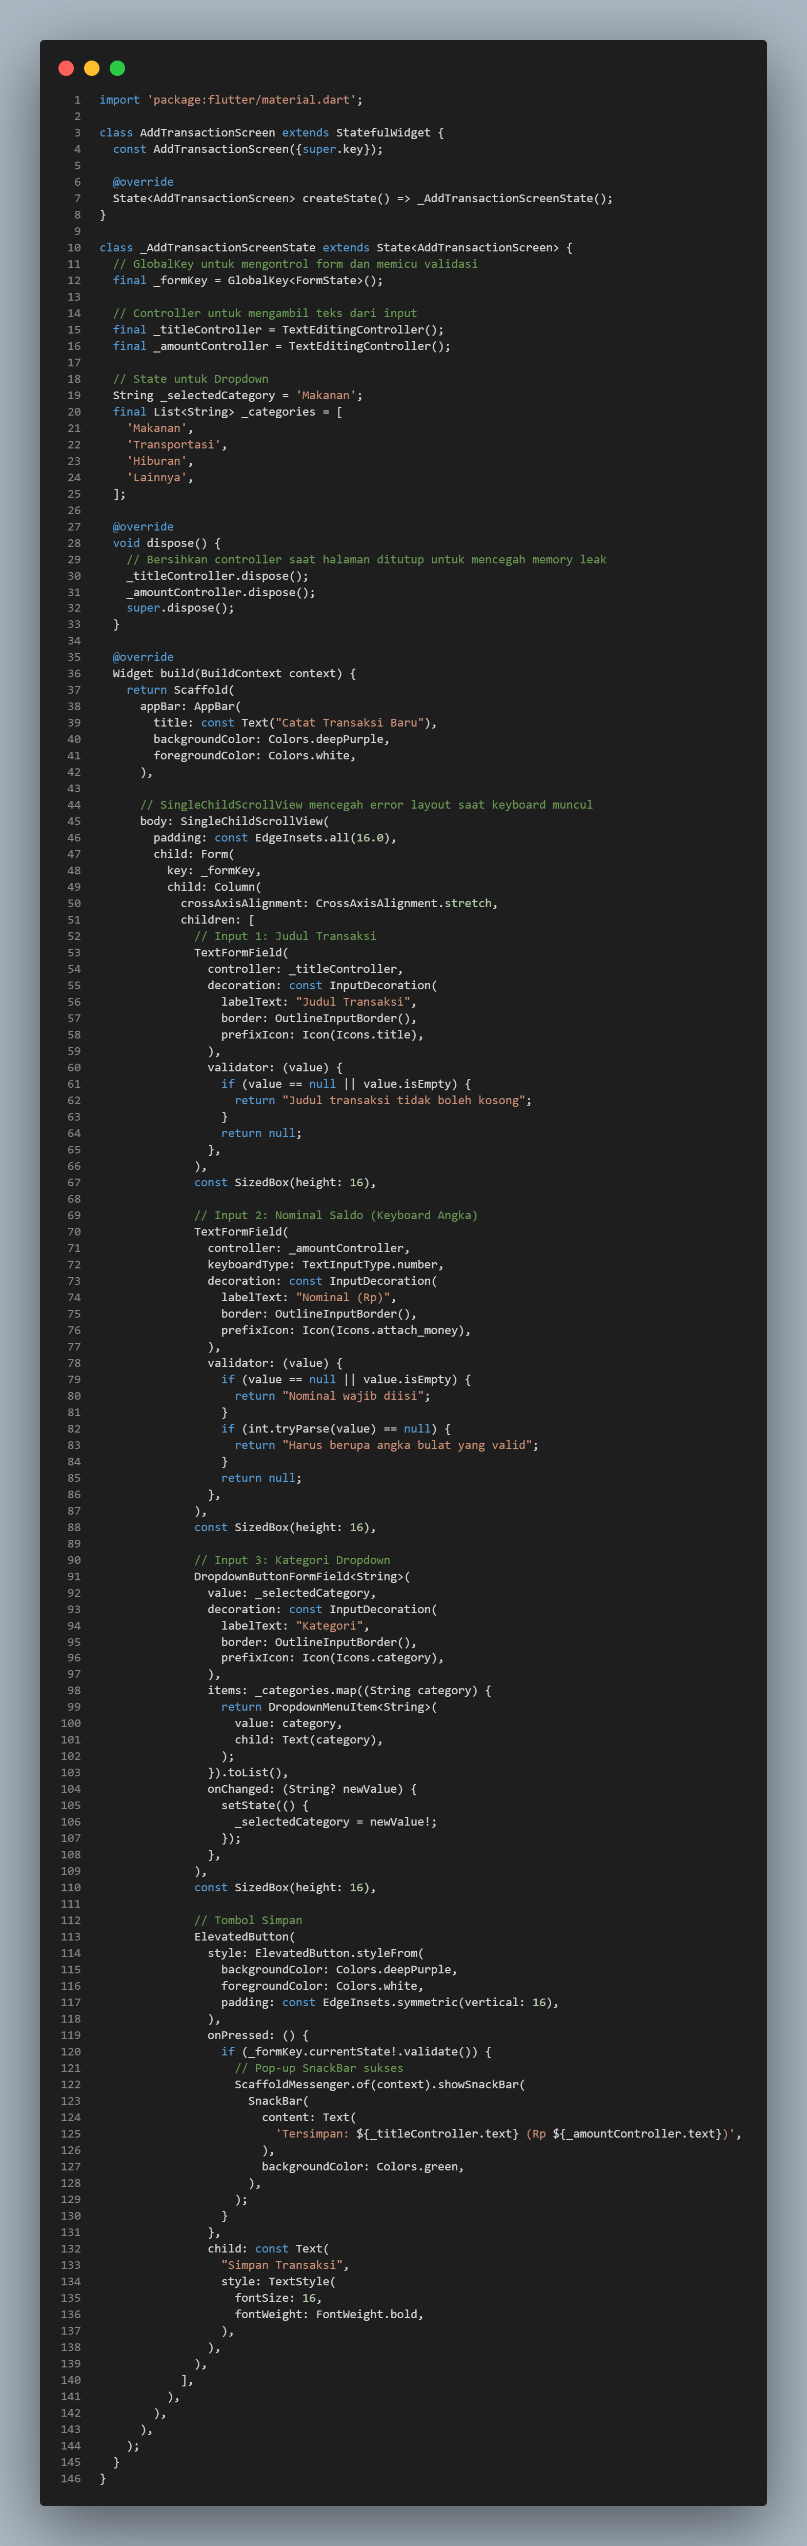Click '_selectedCategory = newValue!;' assignment
The height and width of the screenshot is (2546, 807).
336,1822
